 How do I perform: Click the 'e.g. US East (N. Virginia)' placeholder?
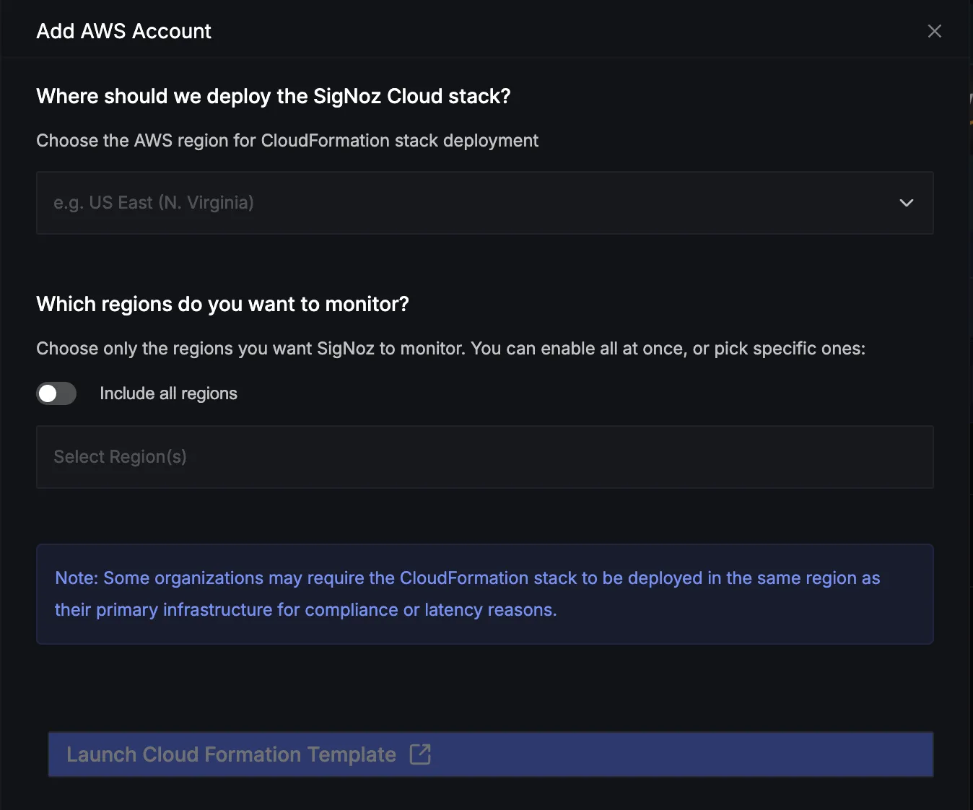(154, 203)
